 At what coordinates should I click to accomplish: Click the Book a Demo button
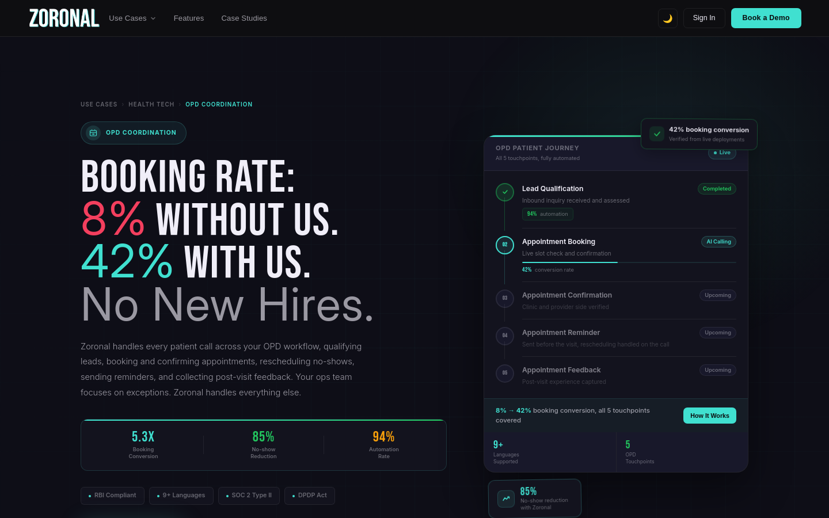766,18
